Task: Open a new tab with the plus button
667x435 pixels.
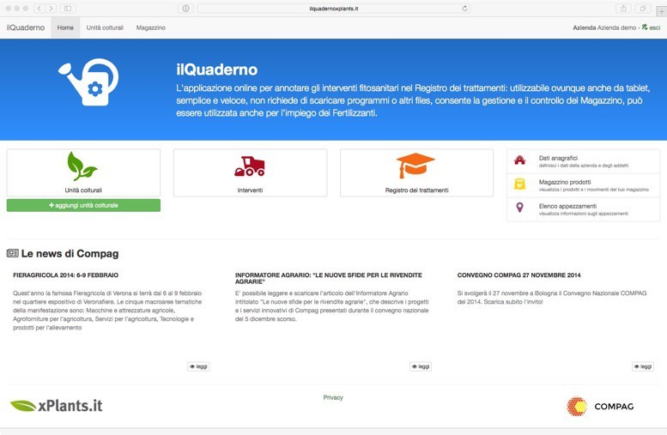Action: 661,11
